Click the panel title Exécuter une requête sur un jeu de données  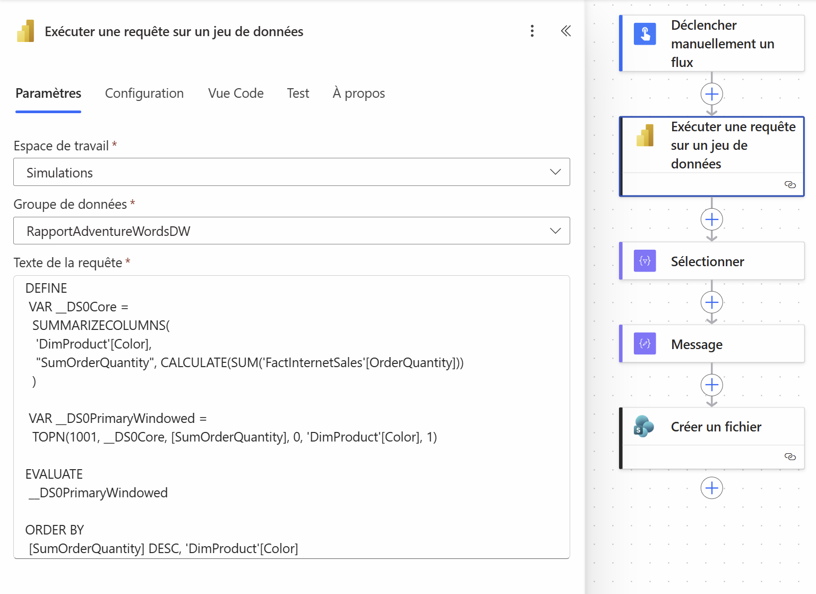[174, 31]
